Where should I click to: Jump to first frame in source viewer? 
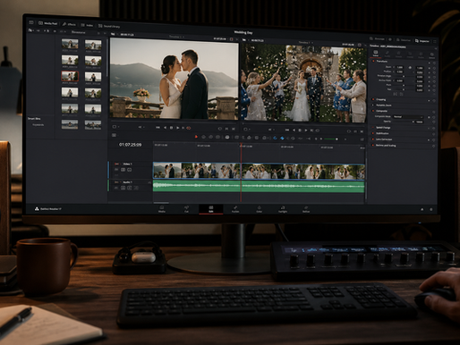158,128
